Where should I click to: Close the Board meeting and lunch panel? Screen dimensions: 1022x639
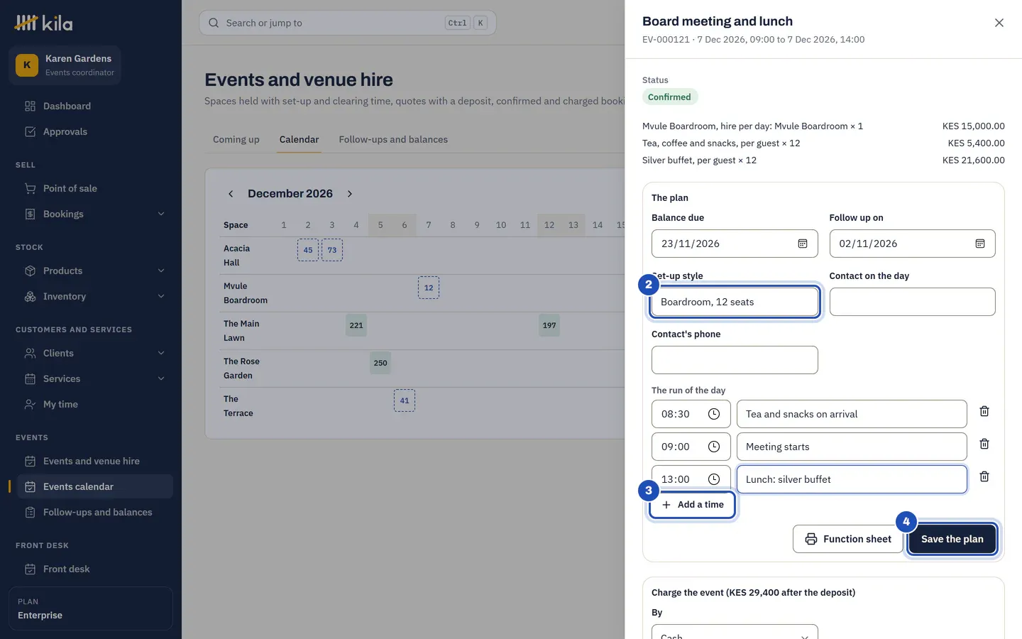tap(999, 23)
